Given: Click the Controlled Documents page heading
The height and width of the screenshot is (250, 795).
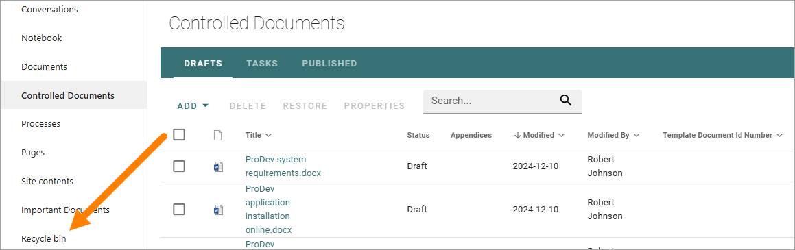Looking at the screenshot, I should tap(257, 23).
